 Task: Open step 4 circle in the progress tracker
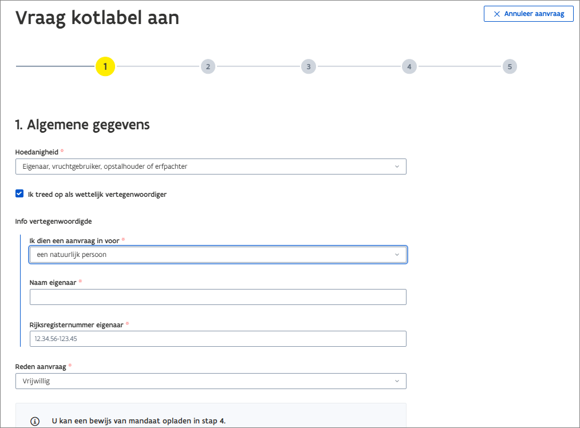(409, 66)
